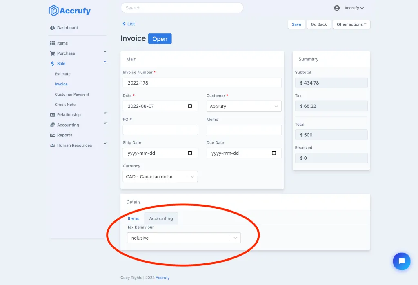Viewport: 418px width, 285px height.
Task: Click the Accrufy footer link
Action: pyautogui.click(x=162, y=278)
